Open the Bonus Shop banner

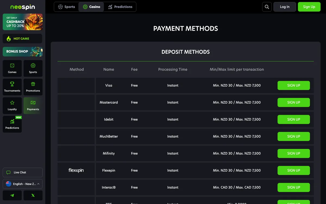tap(23, 51)
